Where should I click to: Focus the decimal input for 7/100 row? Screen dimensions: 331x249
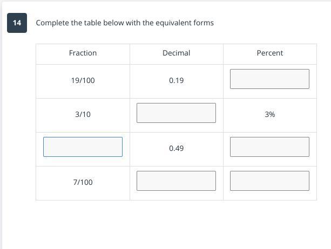click(176, 181)
